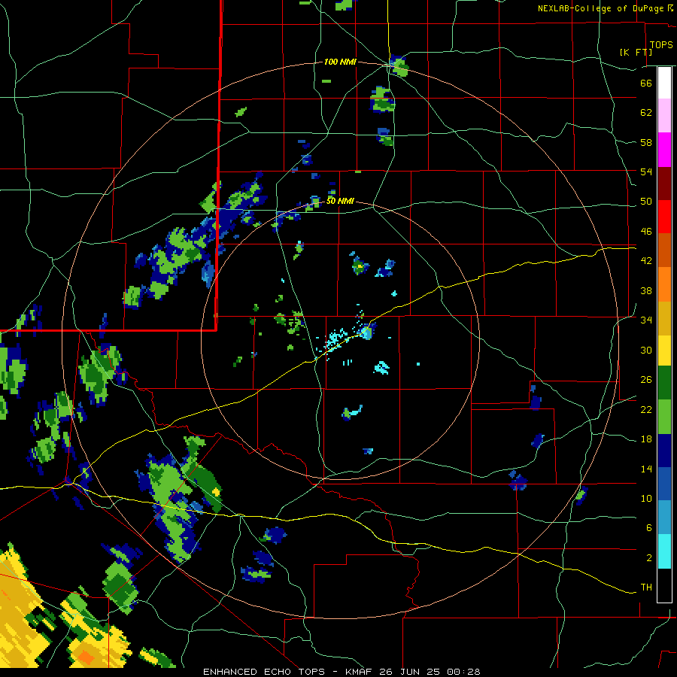This screenshot has height=677, width=677.
Task: Click the 66 legend value
Action: pos(646,83)
